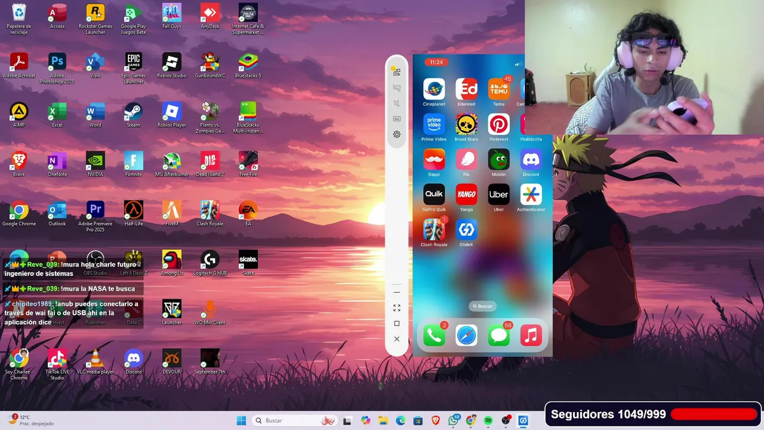The width and height of the screenshot is (764, 430).
Task: Select the NVIDIA desktop icon
Action: [95, 164]
